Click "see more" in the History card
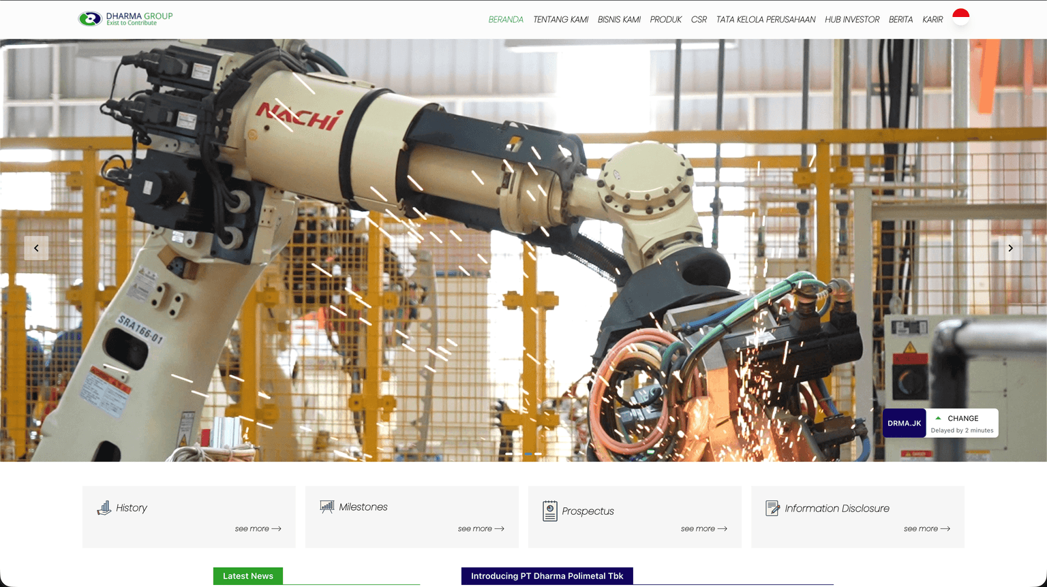The height and width of the screenshot is (587, 1047). (x=258, y=528)
